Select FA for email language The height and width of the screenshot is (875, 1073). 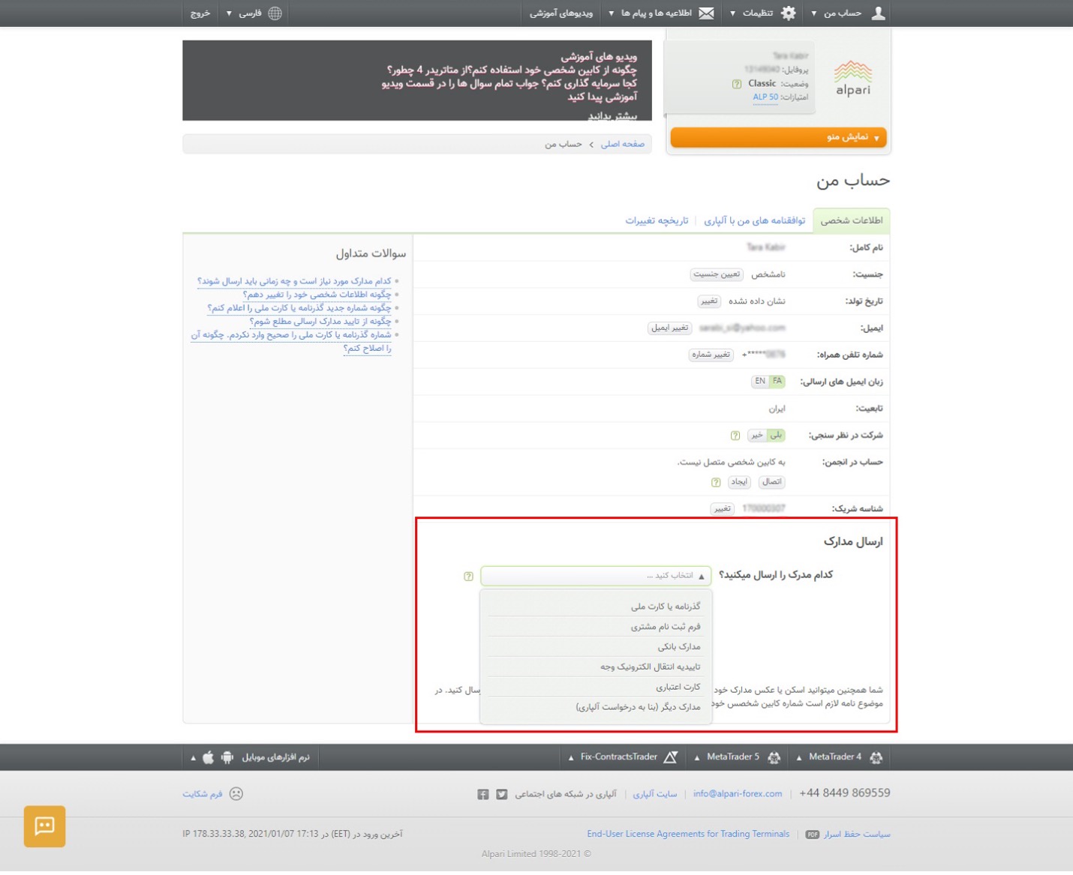777,382
